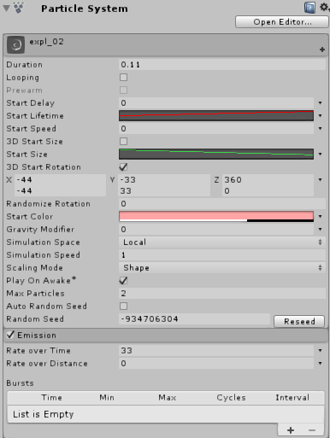The width and height of the screenshot is (330, 438).
Task: Click the Particle System component icon
Action: click(19, 8)
